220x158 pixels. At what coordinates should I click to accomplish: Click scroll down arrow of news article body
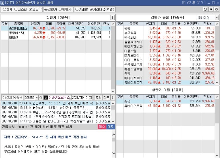point(114,153)
